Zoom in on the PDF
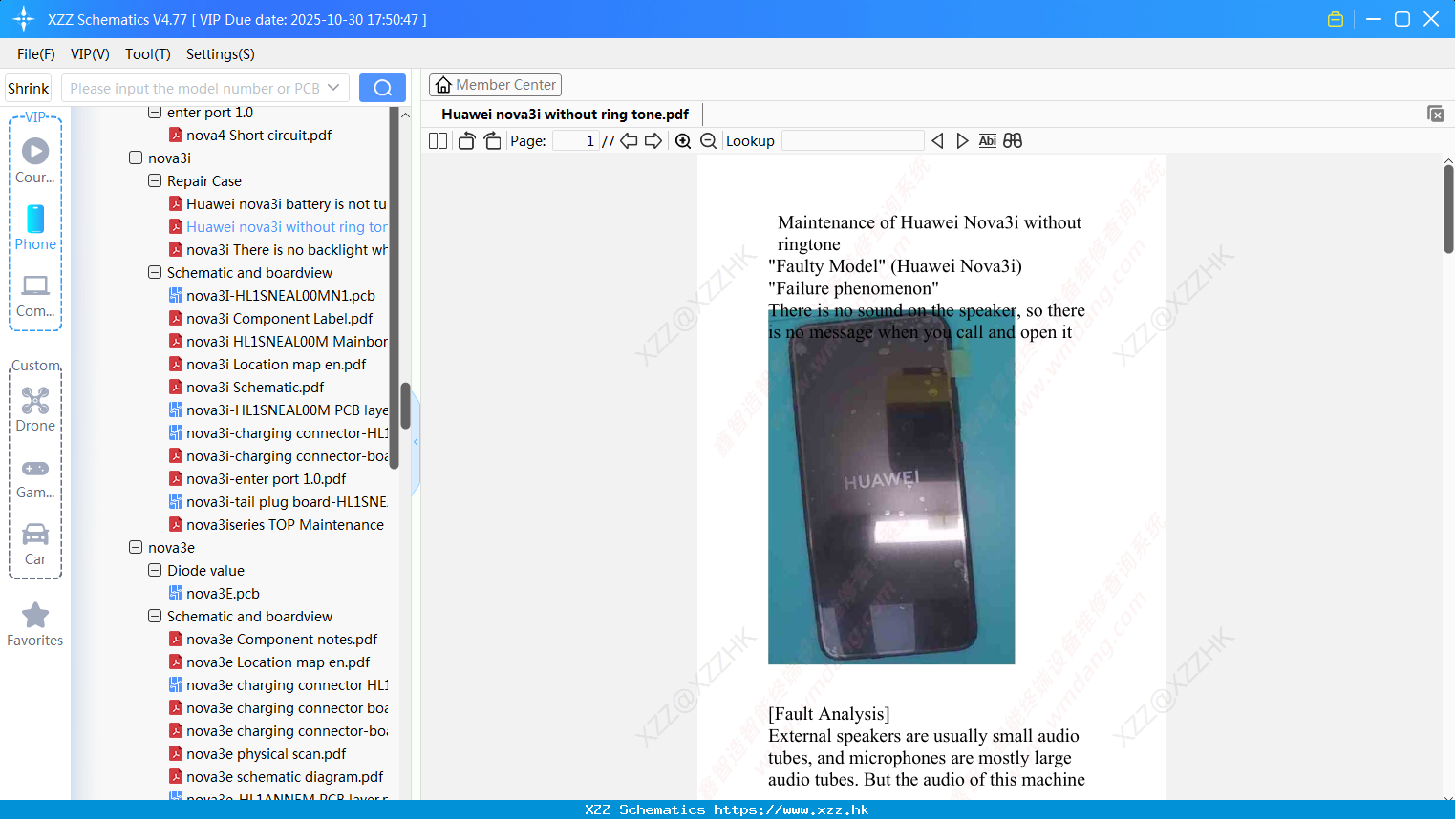Viewport: 1455px width, 819px height. tap(683, 140)
